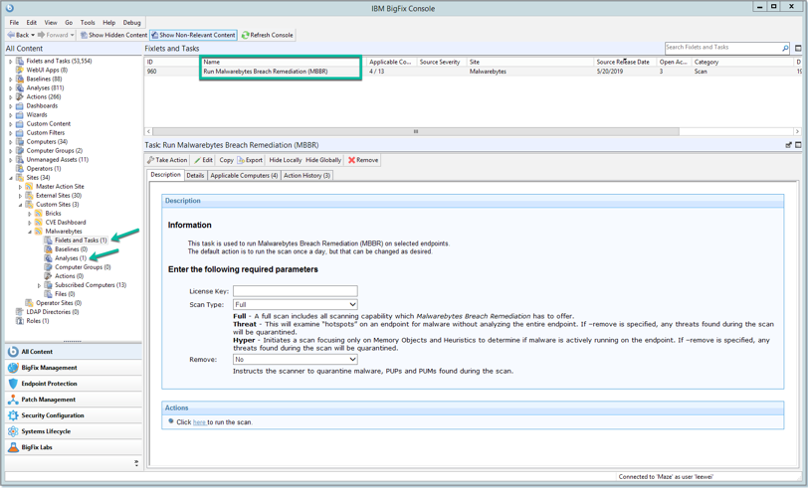
Task: Click the 'here' link to run scan
Action: (x=199, y=422)
